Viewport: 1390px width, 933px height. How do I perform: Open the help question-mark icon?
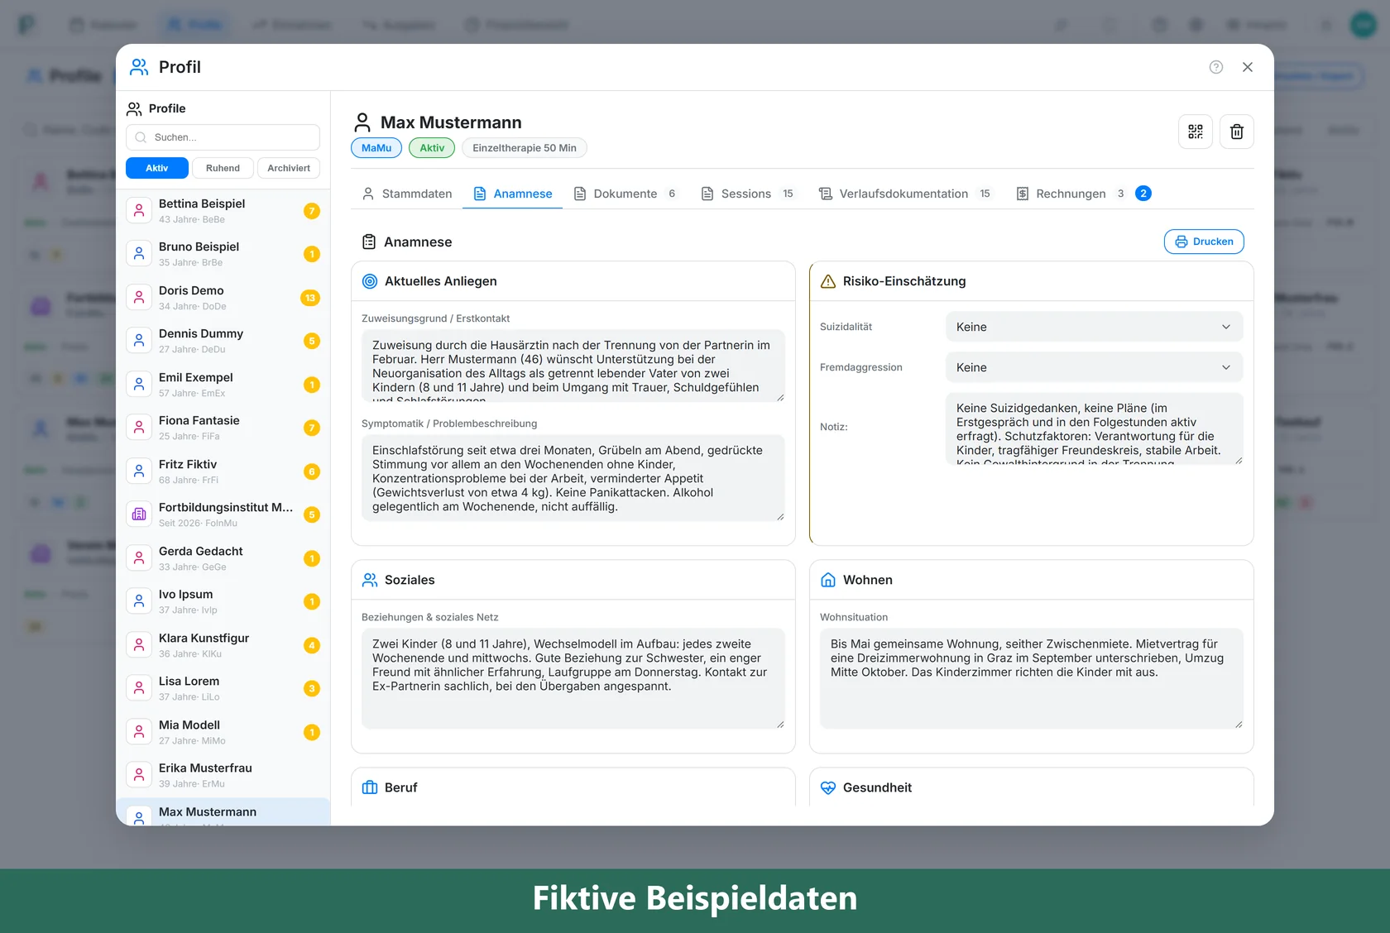point(1216,67)
